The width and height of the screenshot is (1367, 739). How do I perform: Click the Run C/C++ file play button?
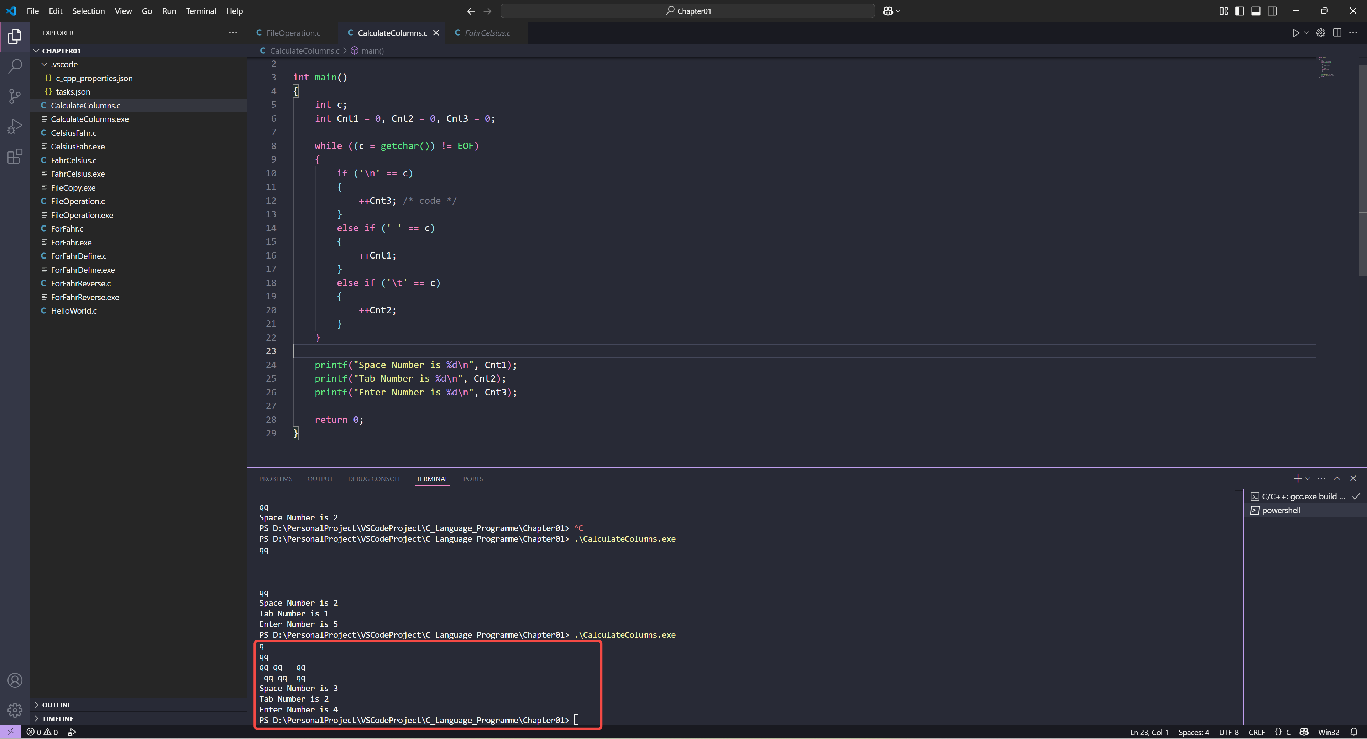pyautogui.click(x=1295, y=33)
